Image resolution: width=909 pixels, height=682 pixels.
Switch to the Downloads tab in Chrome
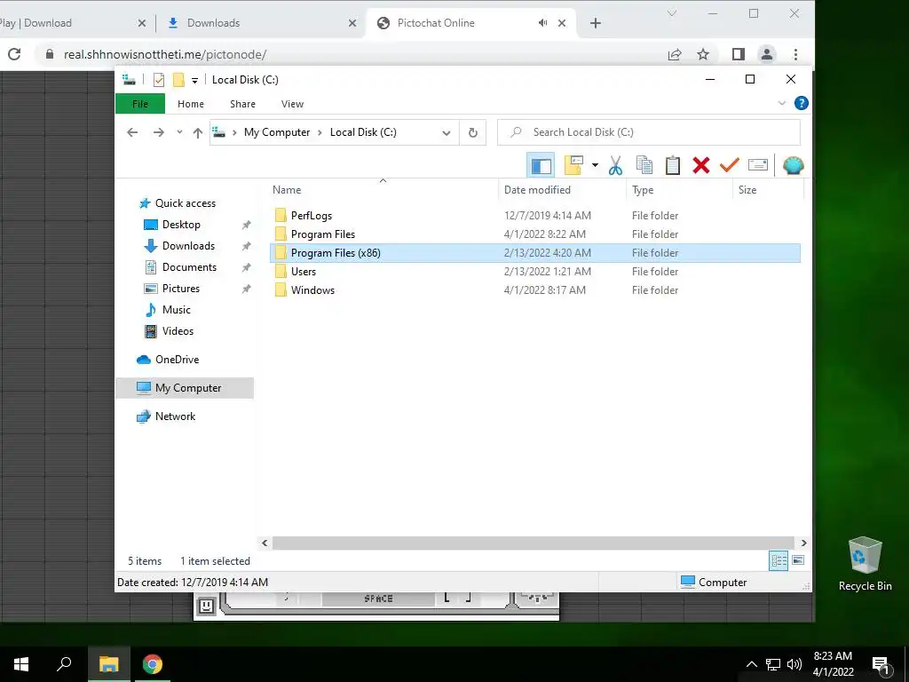click(x=261, y=23)
